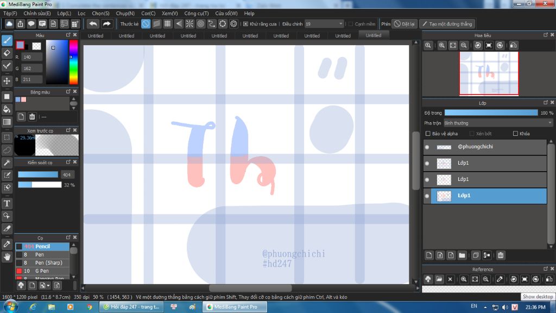Select the Brush tool in left toolbar
Image resolution: width=556 pixels, height=313 pixels.
[7, 40]
